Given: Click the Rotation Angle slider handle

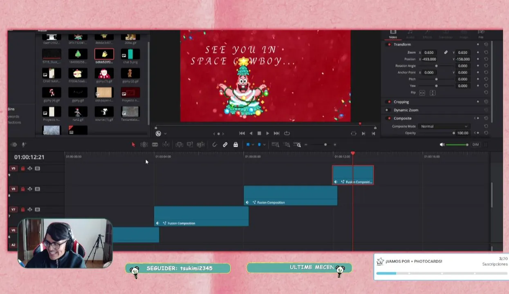Looking at the screenshot, I should click(436, 66).
